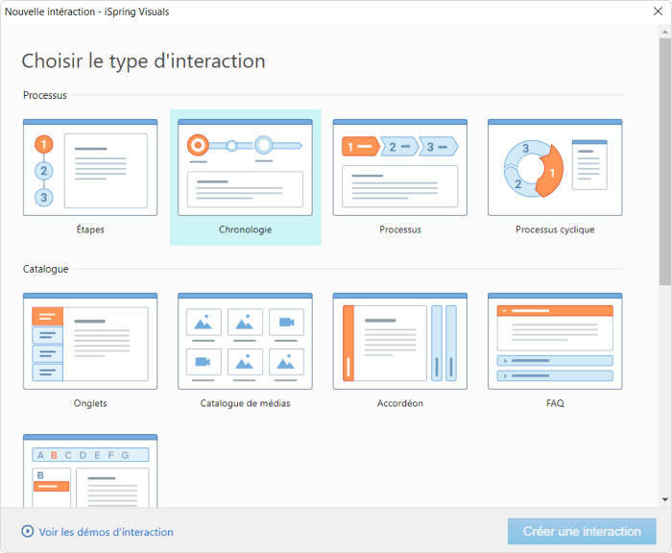Choose the alphabetical glossary thumbnail with A–G letters
This screenshot has width=672, height=553.
pyautogui.click(x=90, y=470)
